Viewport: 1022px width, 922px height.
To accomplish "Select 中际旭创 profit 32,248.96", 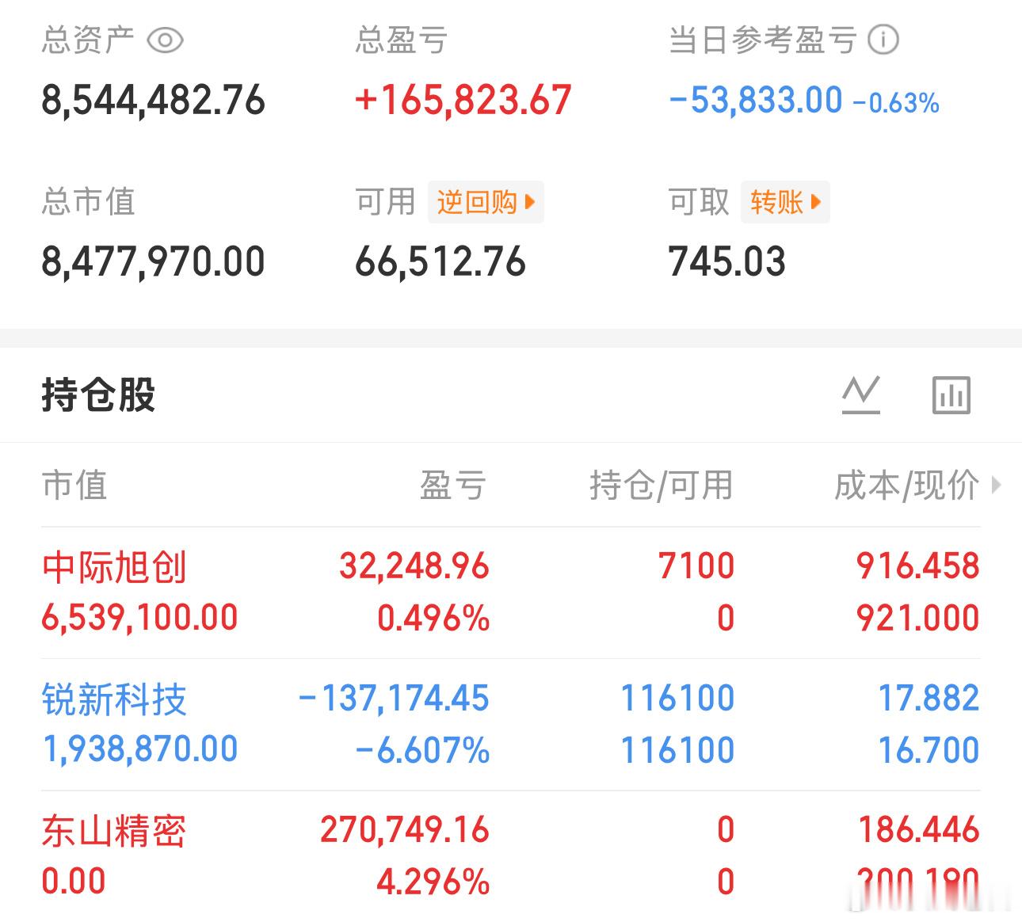I will 414,566.
